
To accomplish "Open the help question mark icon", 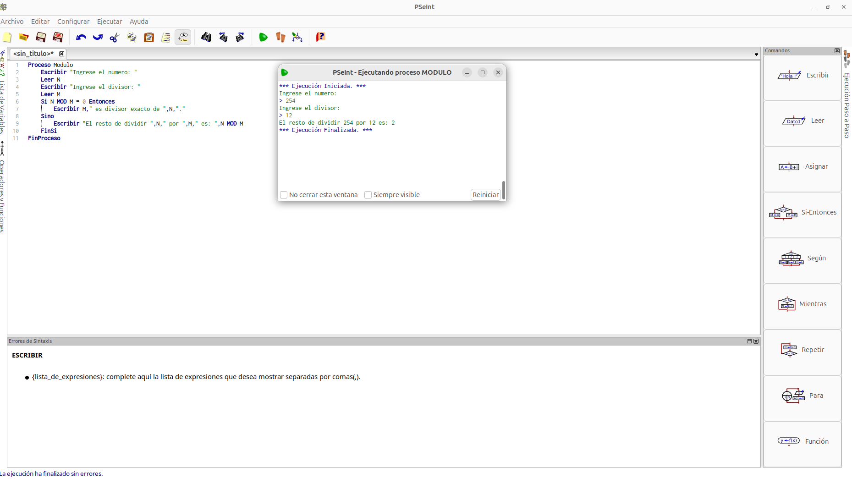I will [320, 37].
